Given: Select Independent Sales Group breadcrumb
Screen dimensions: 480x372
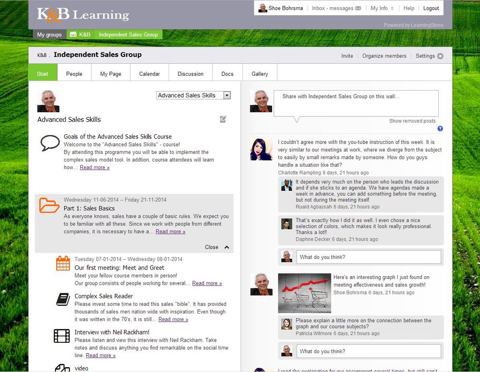Looking at the screenshot, I should point(128,35).
